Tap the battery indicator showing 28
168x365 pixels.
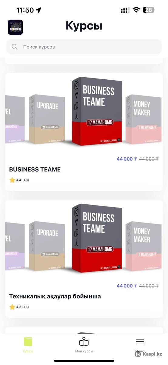point(149,10)
